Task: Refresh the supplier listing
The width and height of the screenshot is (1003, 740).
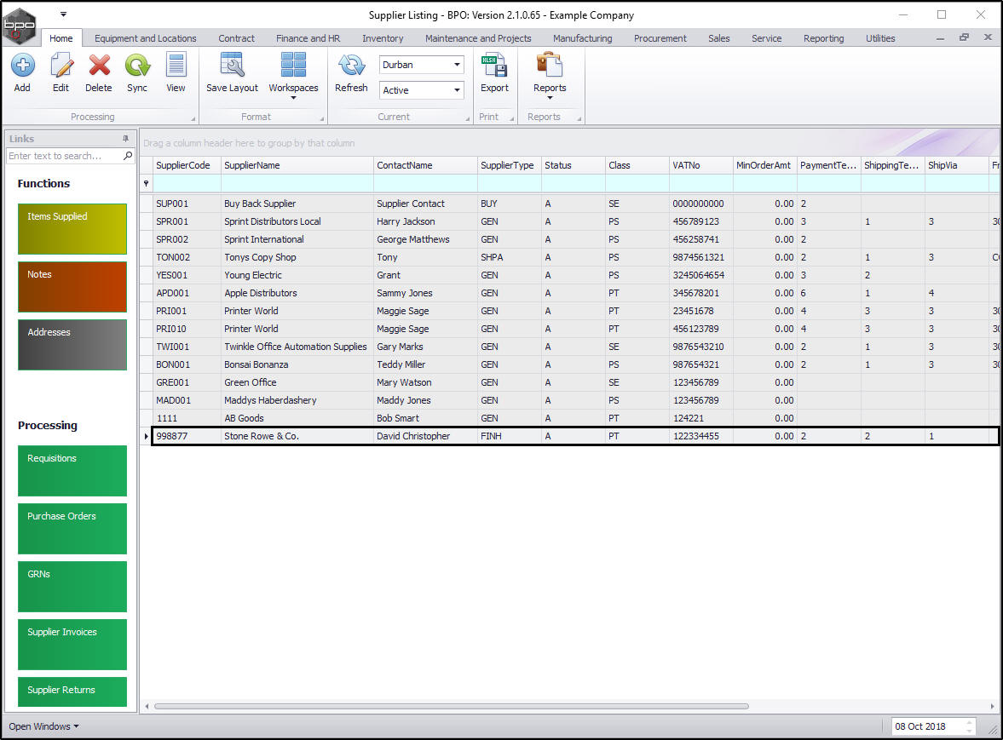Action: pyautogui.click(x=351, y=66)
